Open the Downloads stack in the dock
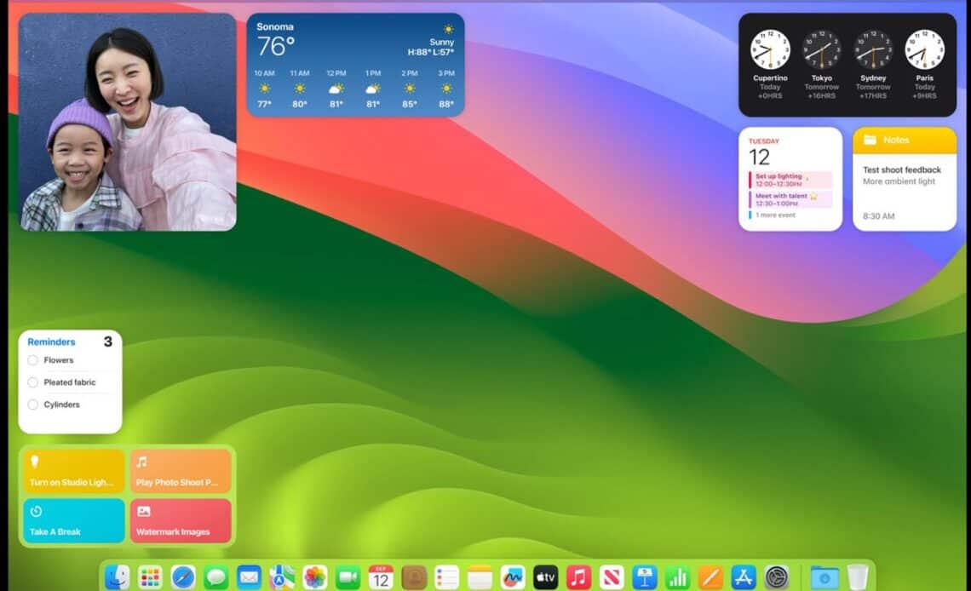The width and height of the screenshot is (971, 591). click(x=824, y=577)
